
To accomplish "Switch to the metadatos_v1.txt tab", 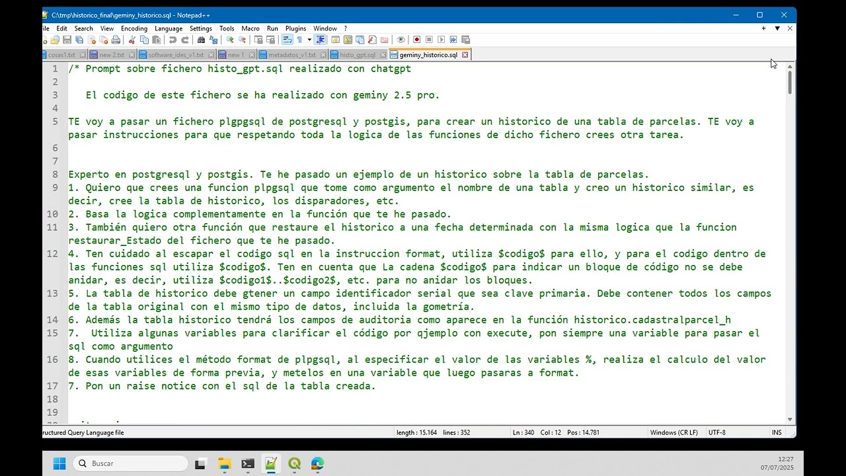I will 291,55.
